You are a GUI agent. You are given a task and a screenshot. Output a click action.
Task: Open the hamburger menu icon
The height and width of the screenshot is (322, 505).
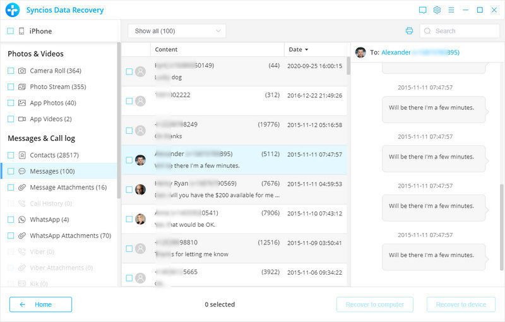451,10
